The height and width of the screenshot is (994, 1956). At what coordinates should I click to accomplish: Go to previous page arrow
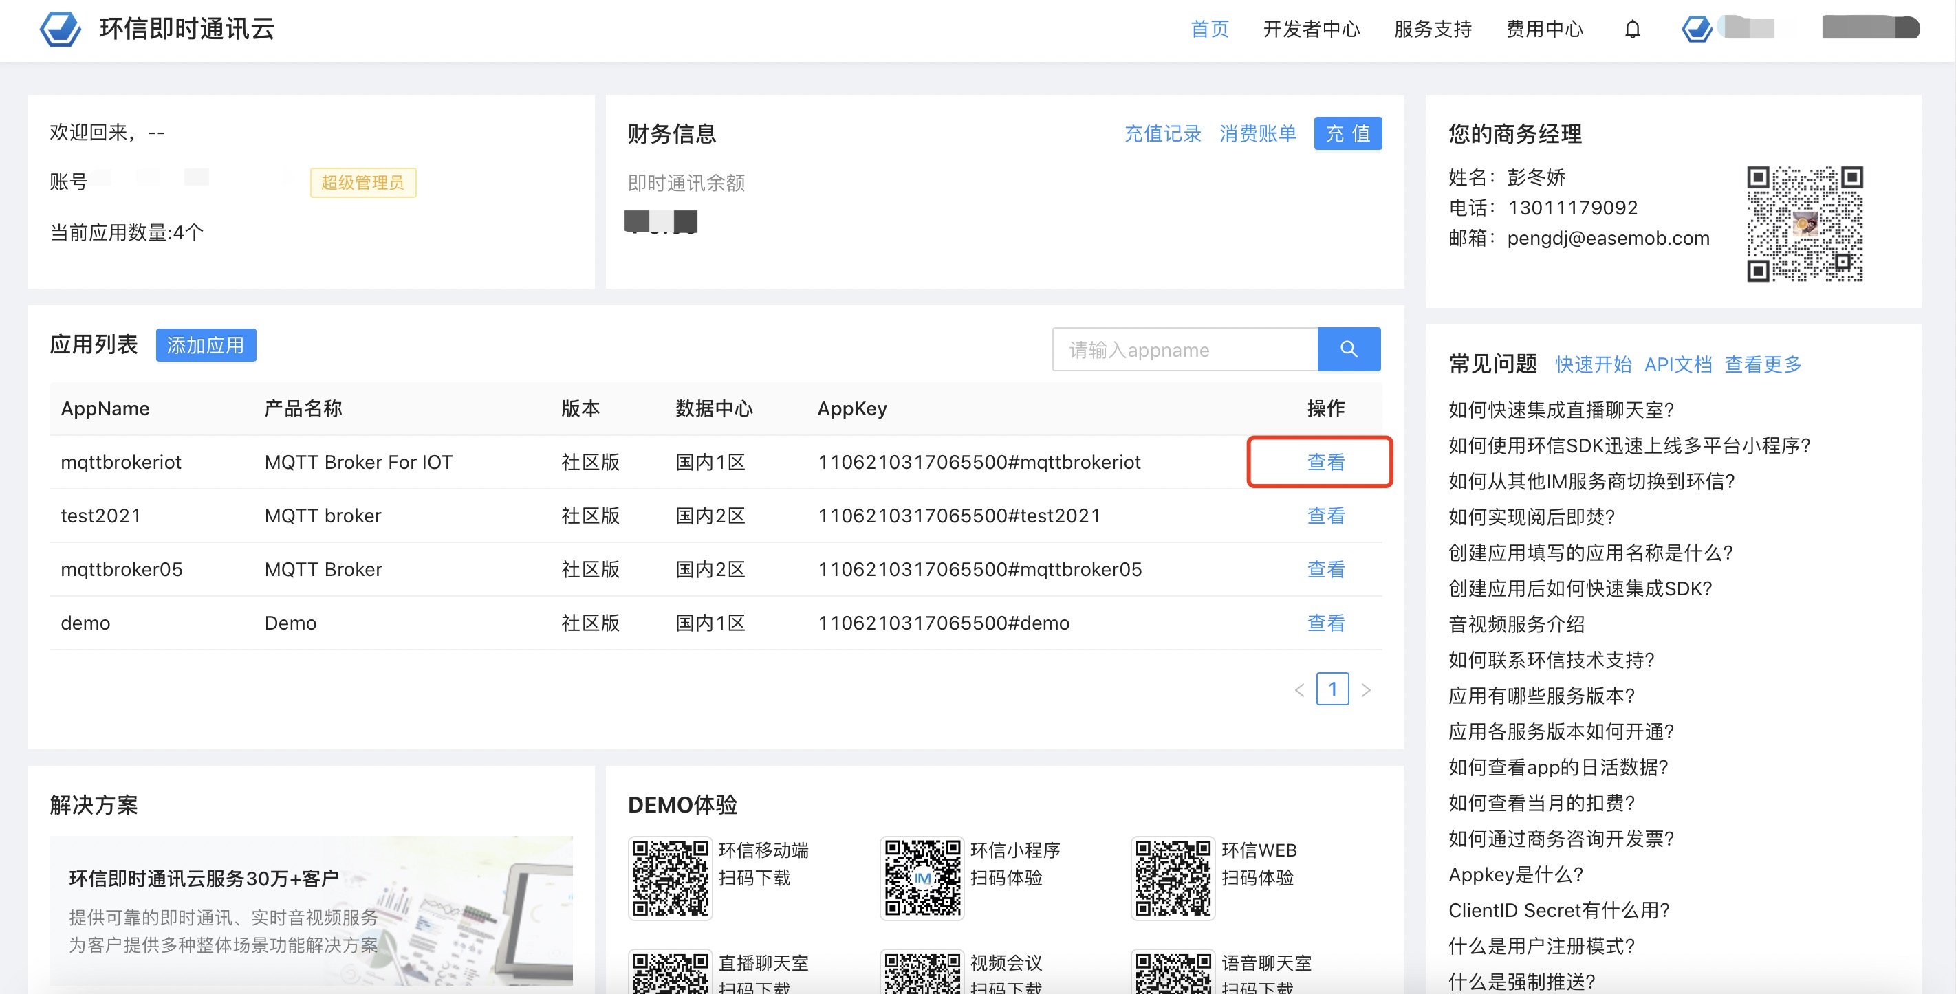tap(1299, 689)
